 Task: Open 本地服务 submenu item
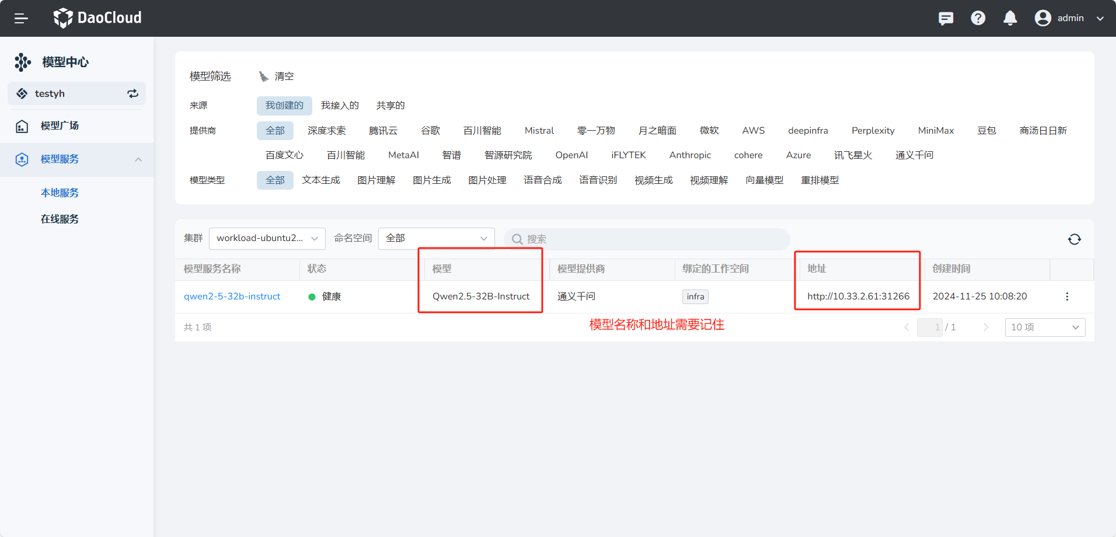point(60,193)
